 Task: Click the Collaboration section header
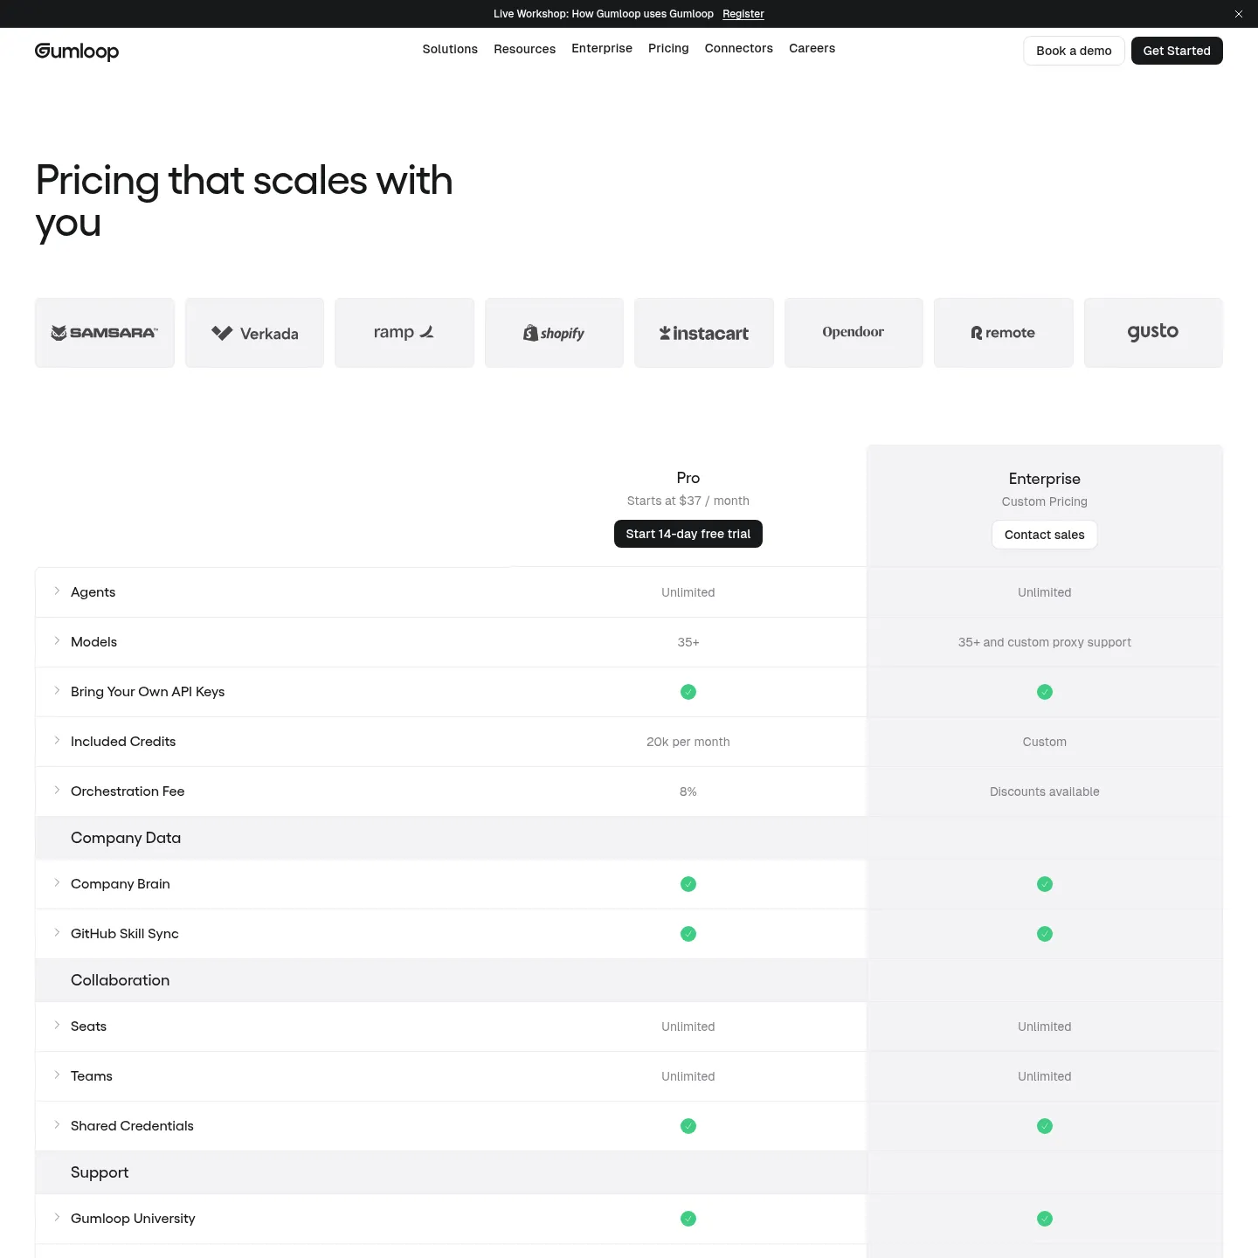pos(121,980)
